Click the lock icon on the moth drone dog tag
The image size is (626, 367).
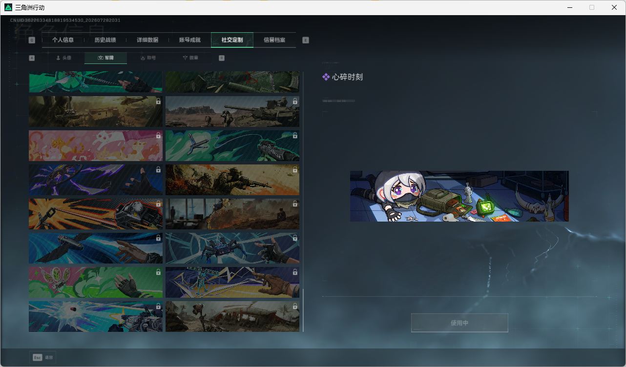tap(158, 272)
